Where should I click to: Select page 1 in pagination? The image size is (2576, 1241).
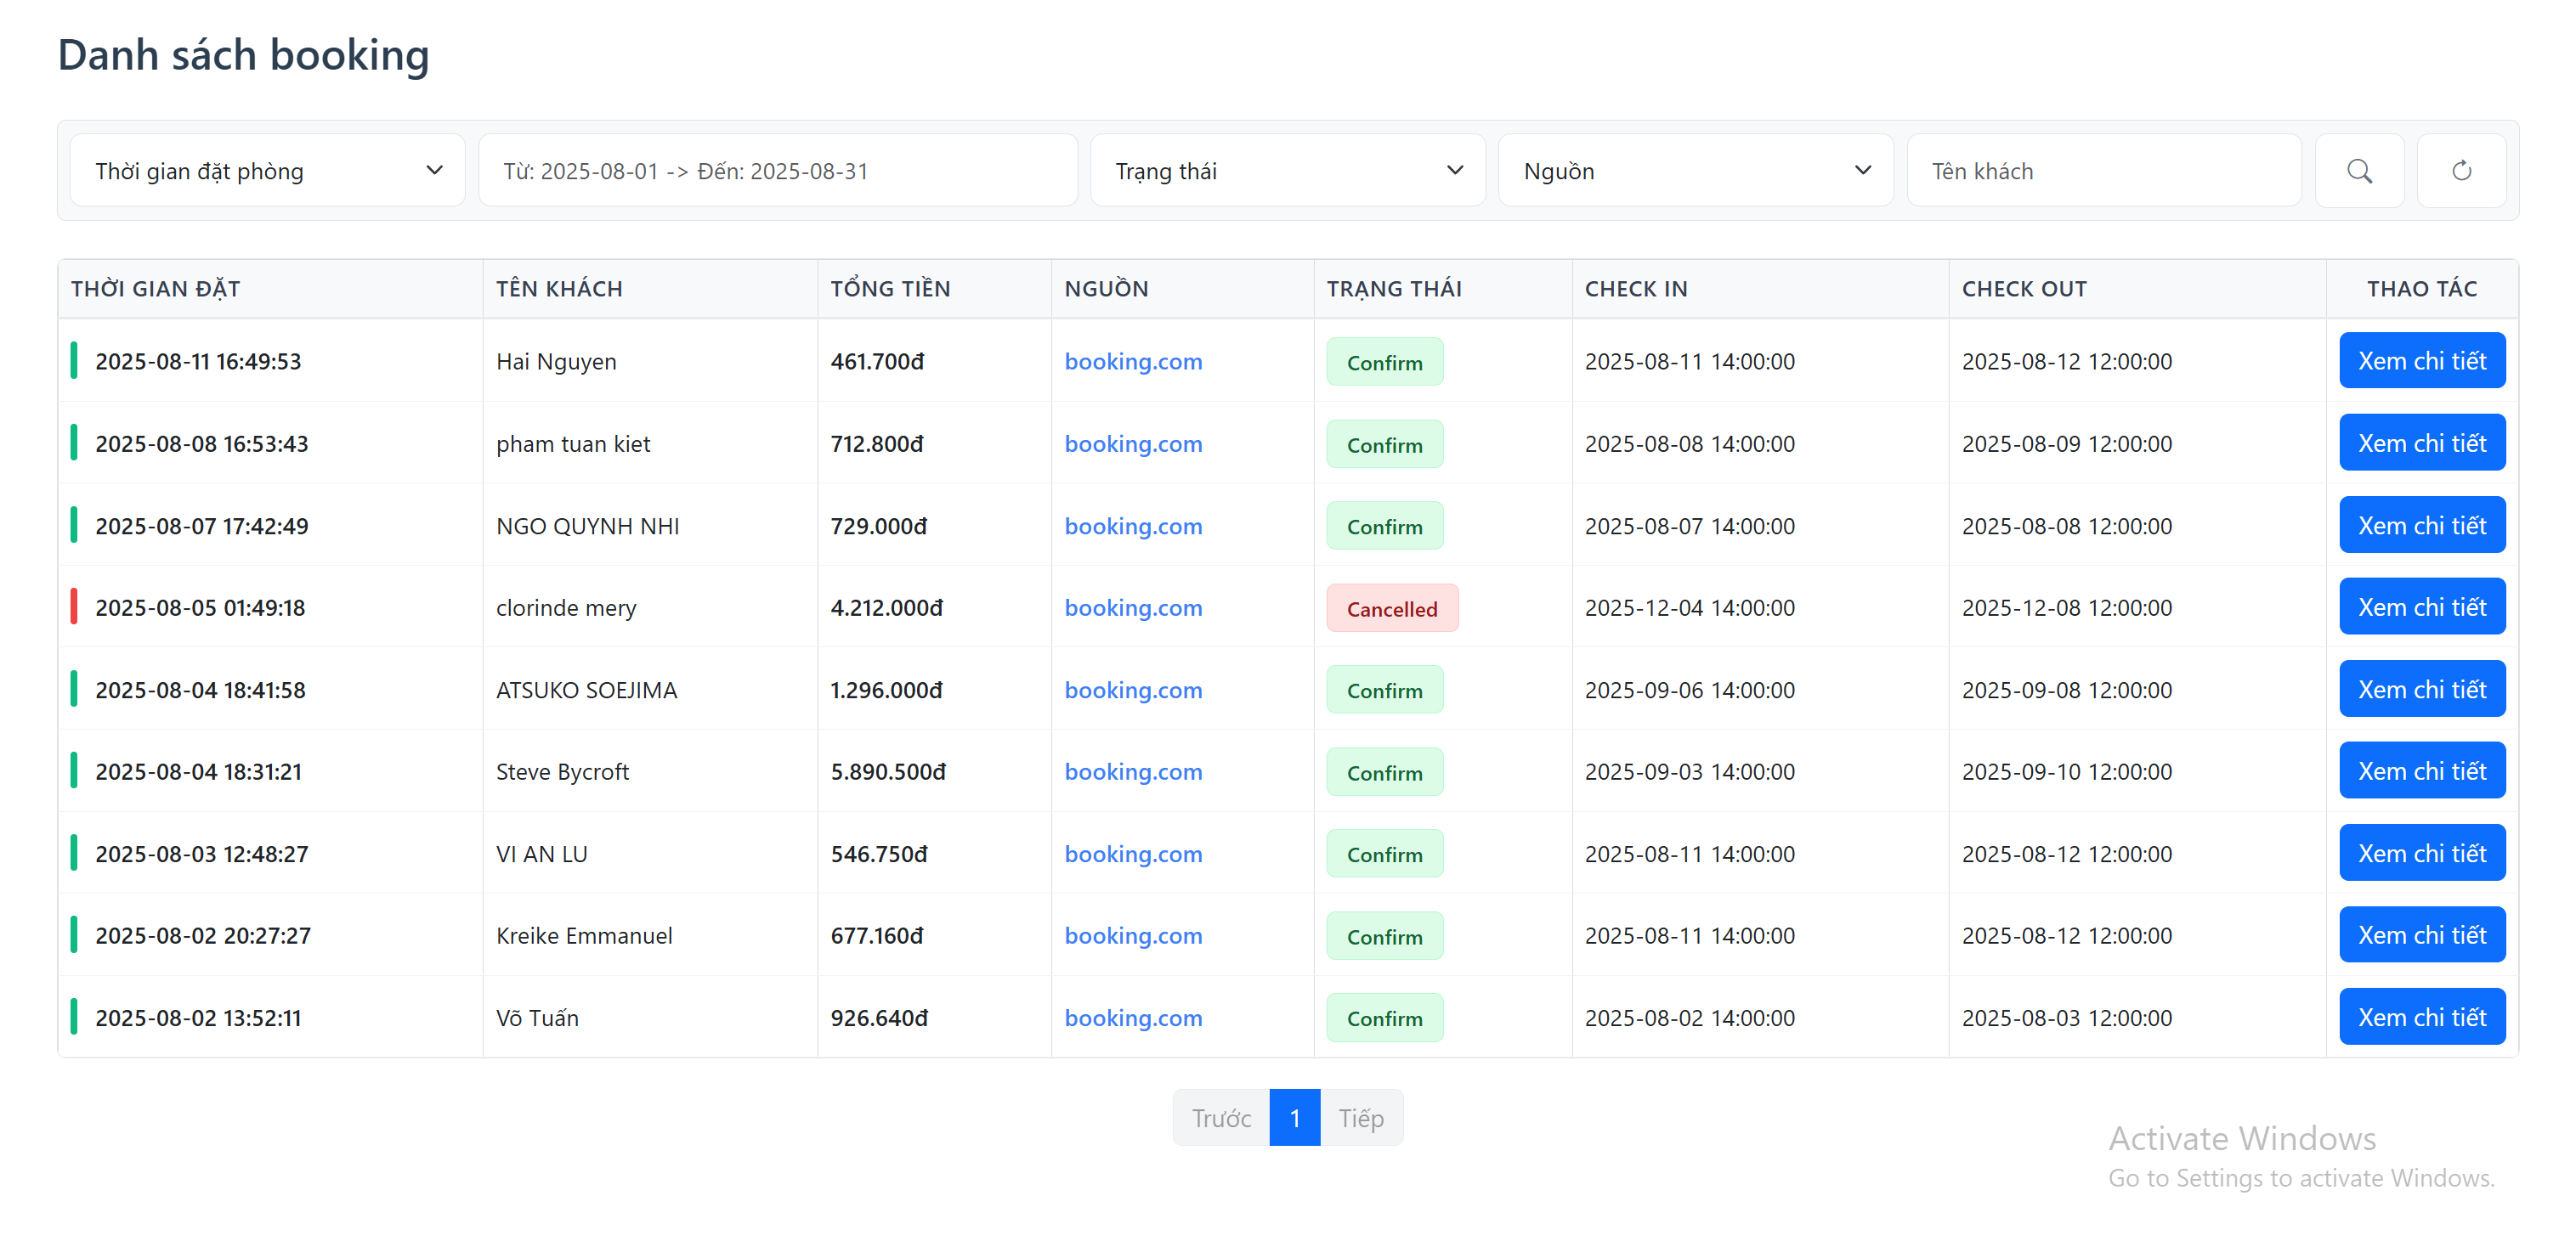pyautogui.click(x=1294, y=1117)
